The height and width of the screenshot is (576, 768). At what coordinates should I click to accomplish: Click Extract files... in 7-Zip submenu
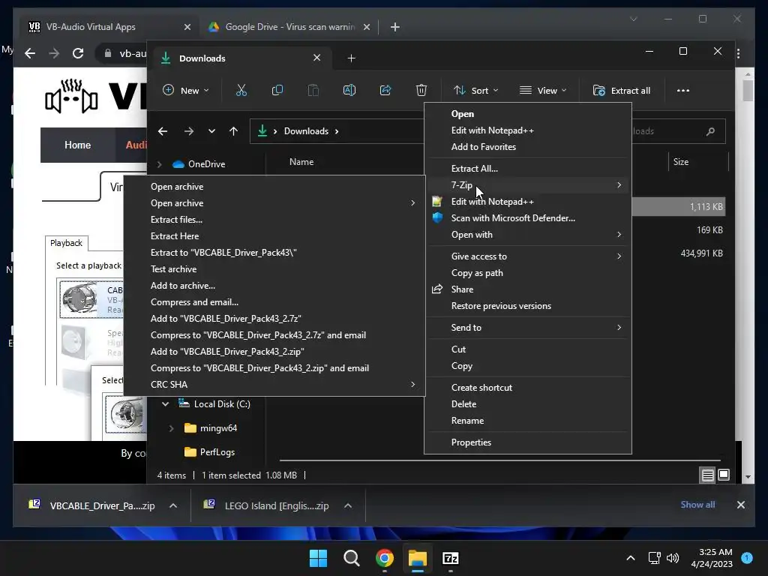click(274, 220)
